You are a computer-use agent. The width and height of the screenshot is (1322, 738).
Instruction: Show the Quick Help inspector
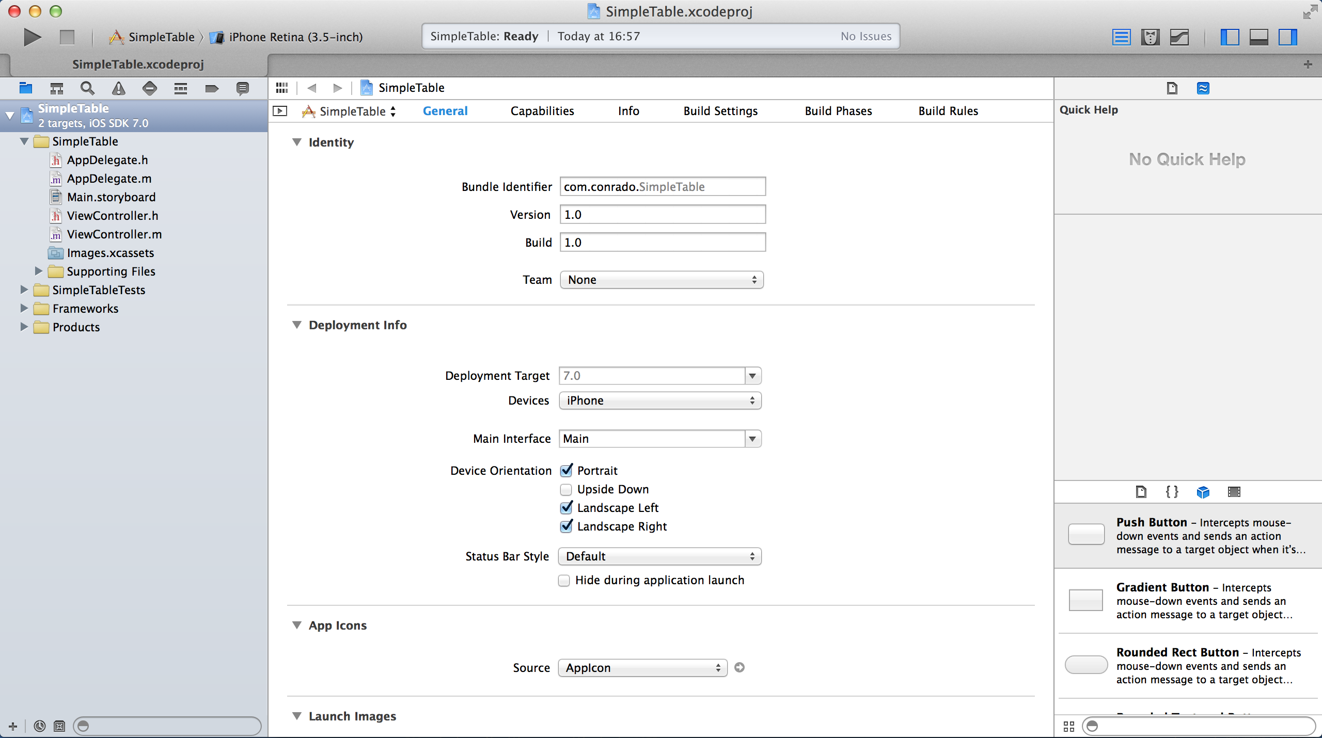(1203, 88)
